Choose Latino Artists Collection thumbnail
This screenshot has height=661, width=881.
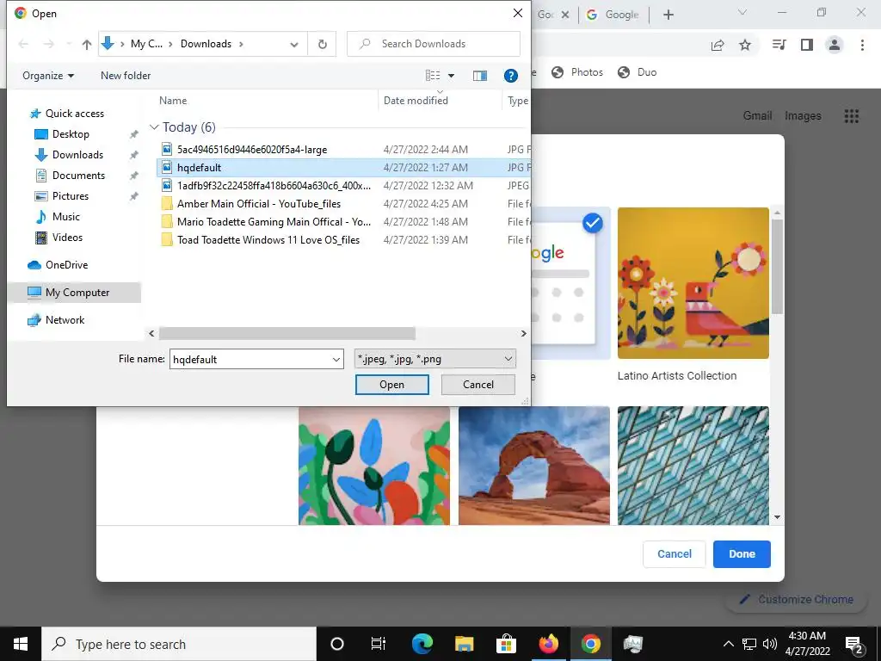click(693, 282)
